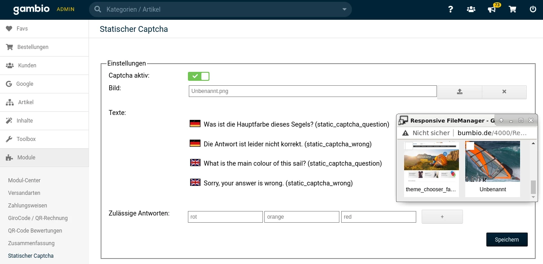Open Statischer Captcha link
This screenshot has width=543, height=264.
[31, 256]
